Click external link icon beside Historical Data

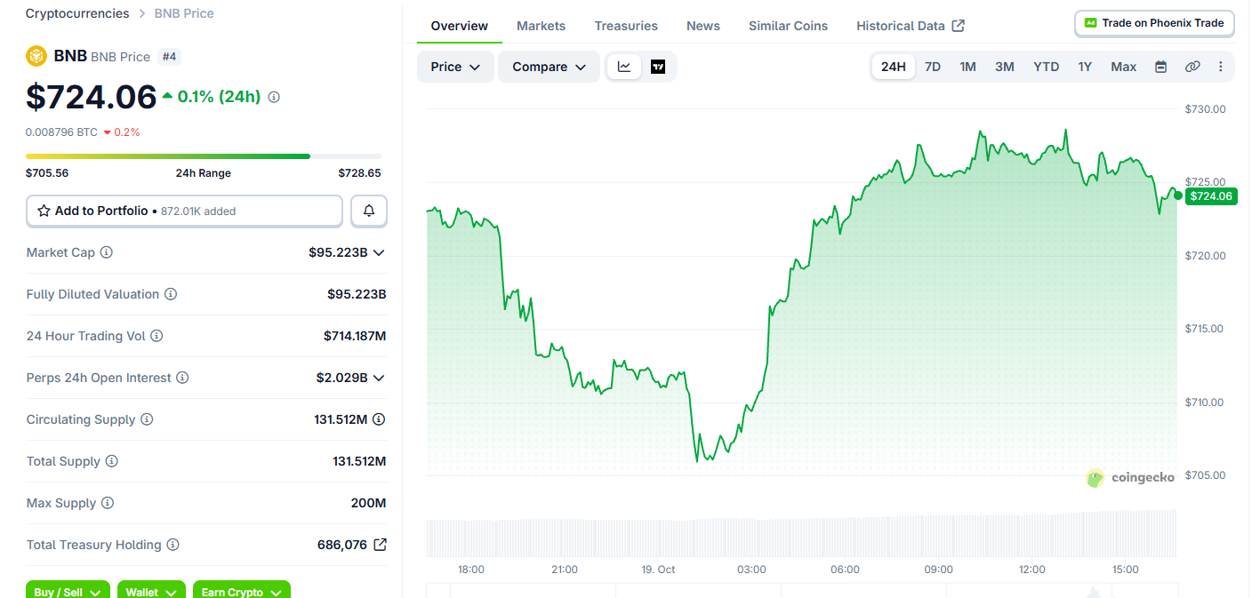point(959,26)
